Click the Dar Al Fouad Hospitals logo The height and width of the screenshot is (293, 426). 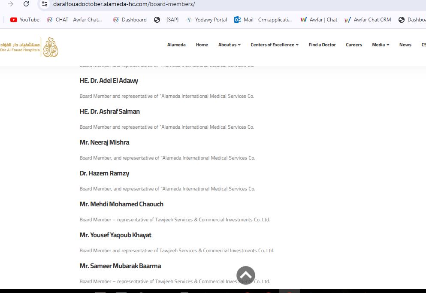click(29, 47)
